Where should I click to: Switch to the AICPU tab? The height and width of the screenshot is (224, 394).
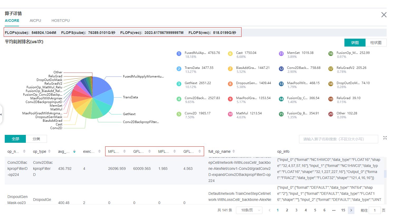(x=35, y=21)
